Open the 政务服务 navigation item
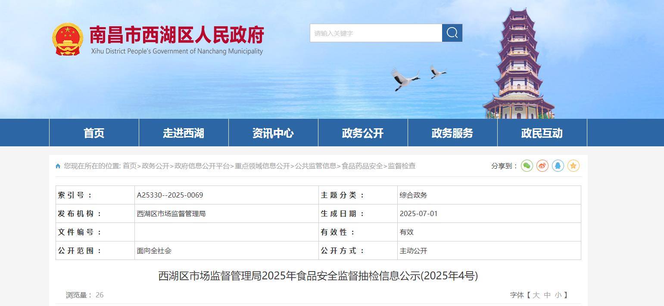This screenshot has height=306, width=664. pyautogui.click(x=452, y=133)
